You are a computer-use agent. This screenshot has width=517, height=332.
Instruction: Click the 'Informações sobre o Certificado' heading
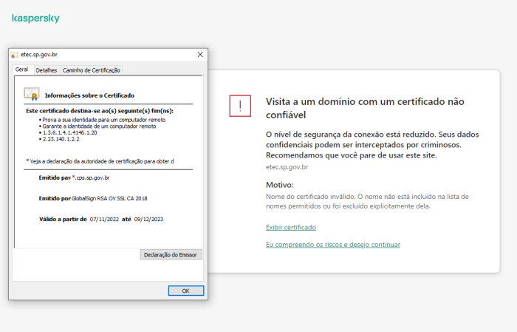(x=89, y=95)
